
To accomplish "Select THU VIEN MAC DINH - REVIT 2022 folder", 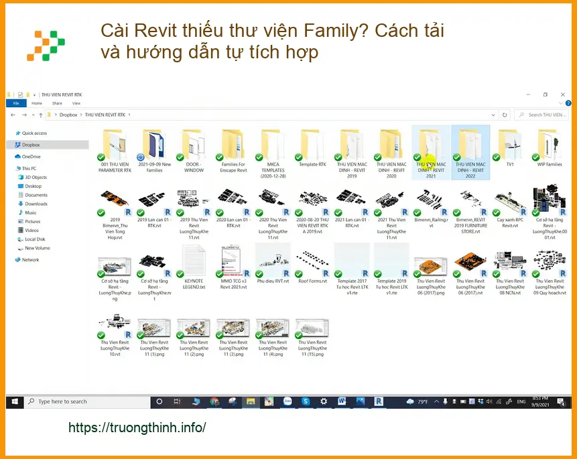I will point(470,153).
